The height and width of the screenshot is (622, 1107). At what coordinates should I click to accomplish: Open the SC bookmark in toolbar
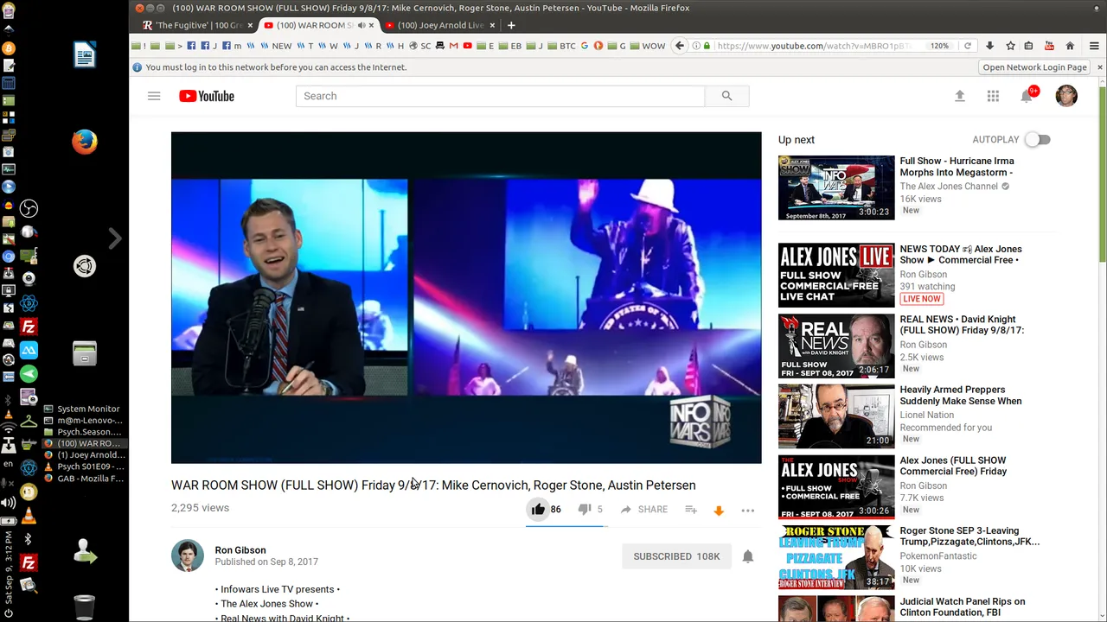419,46
